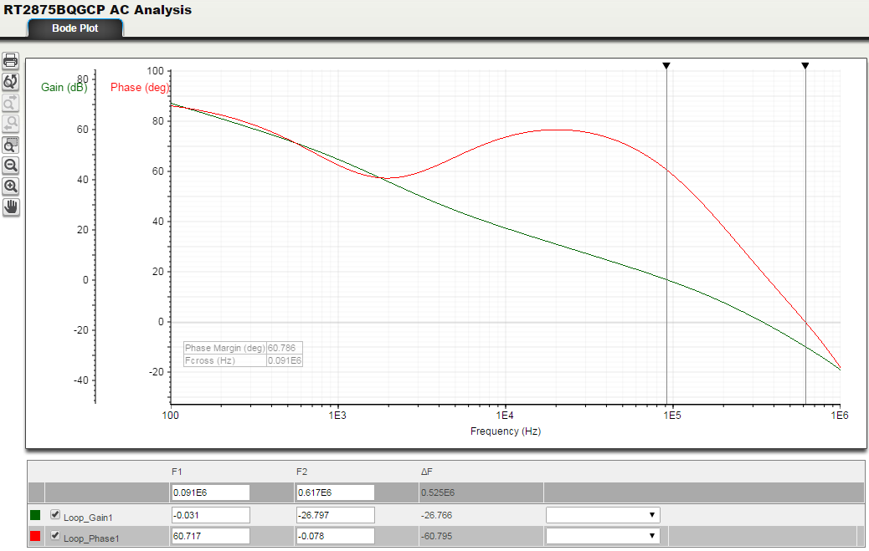Toggle Loop_Gain1 visibility on again
This screenshot has width=869, height=551.
click(55, 514)
